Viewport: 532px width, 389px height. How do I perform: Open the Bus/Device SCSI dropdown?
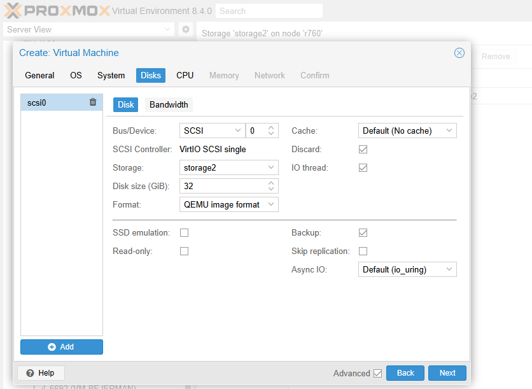[x=238, y=131]
